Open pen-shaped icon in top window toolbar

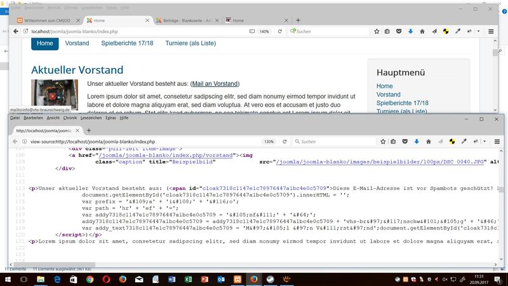coord(458,31)
